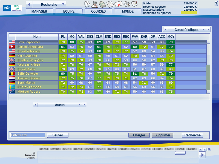The image size is (219, 164).
Task: Click the Recherche button at bottom right
Action: click(192, 135)
